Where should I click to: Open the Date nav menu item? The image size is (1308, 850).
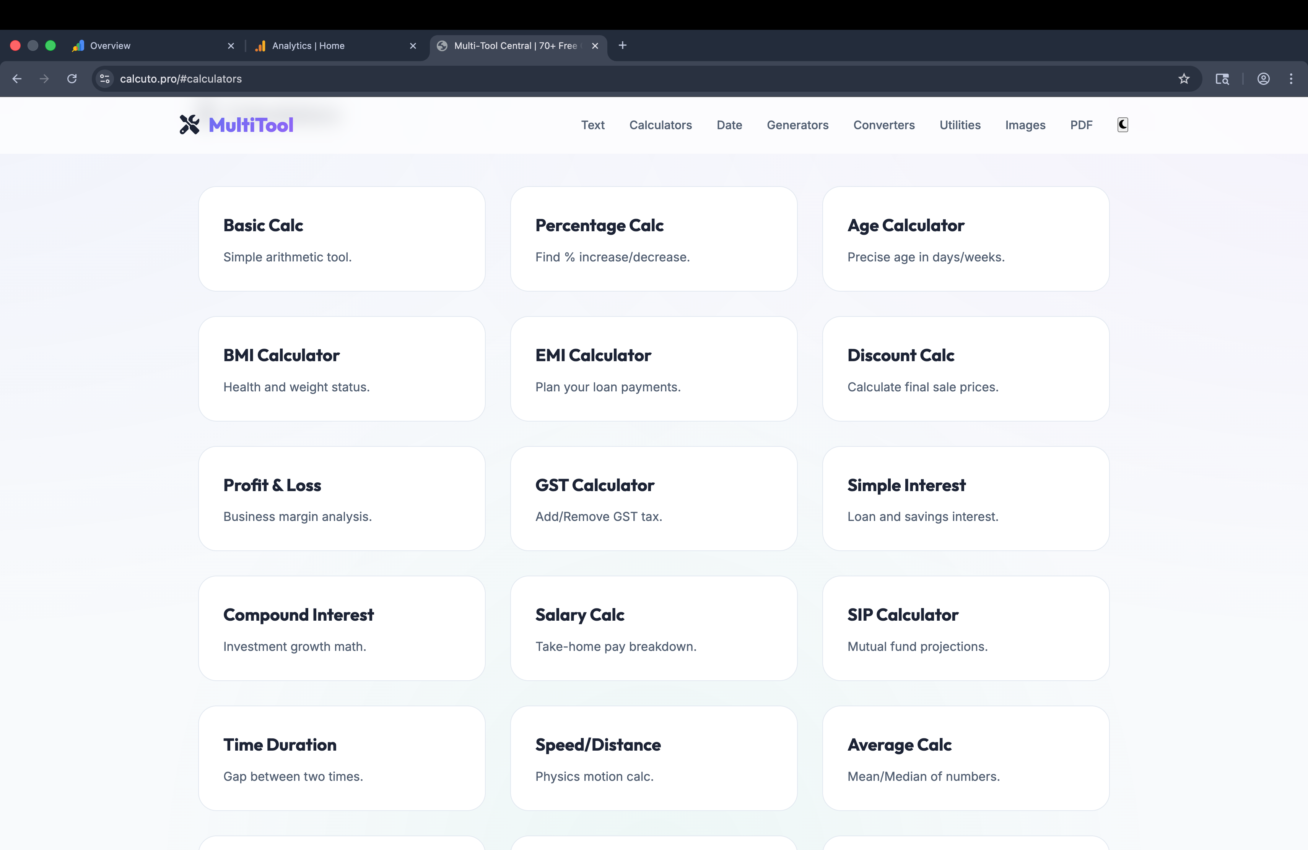tap(729, 125)
